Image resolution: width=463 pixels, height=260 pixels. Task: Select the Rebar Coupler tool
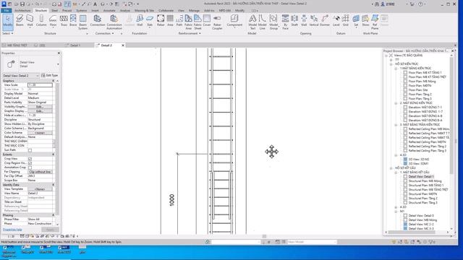click(x=217, y=22)
